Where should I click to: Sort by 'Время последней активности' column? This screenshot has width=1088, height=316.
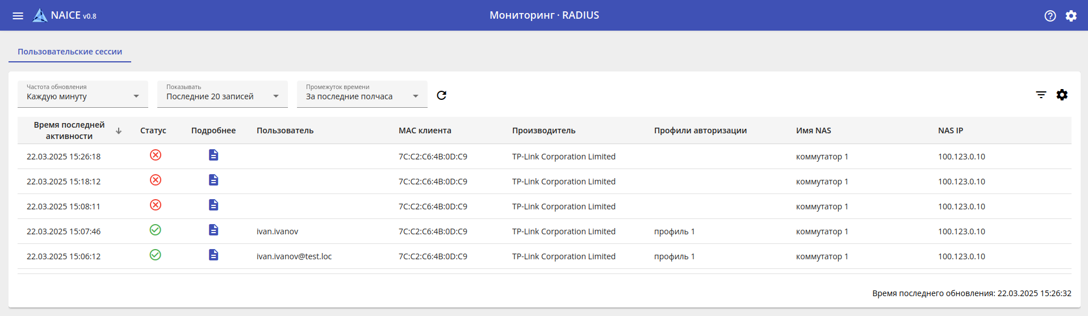click(x=69, y=130)
